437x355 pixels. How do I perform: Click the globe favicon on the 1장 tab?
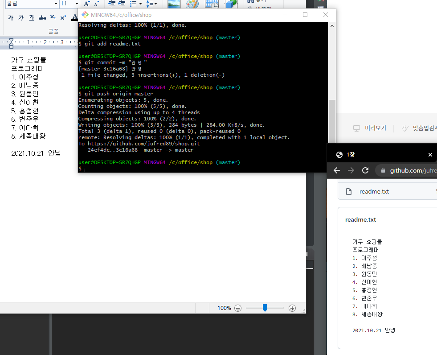[x=339, y=155]
